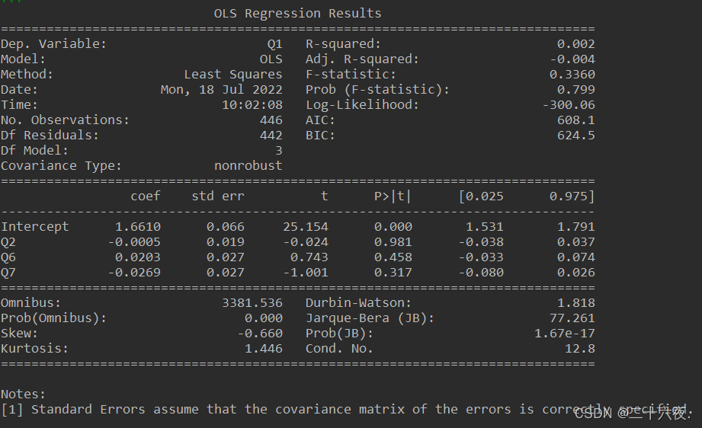The width and height of the screenshot is (702, 428).
Task: Click the F-statistic value 0.3360
Action: pos(572,74)
